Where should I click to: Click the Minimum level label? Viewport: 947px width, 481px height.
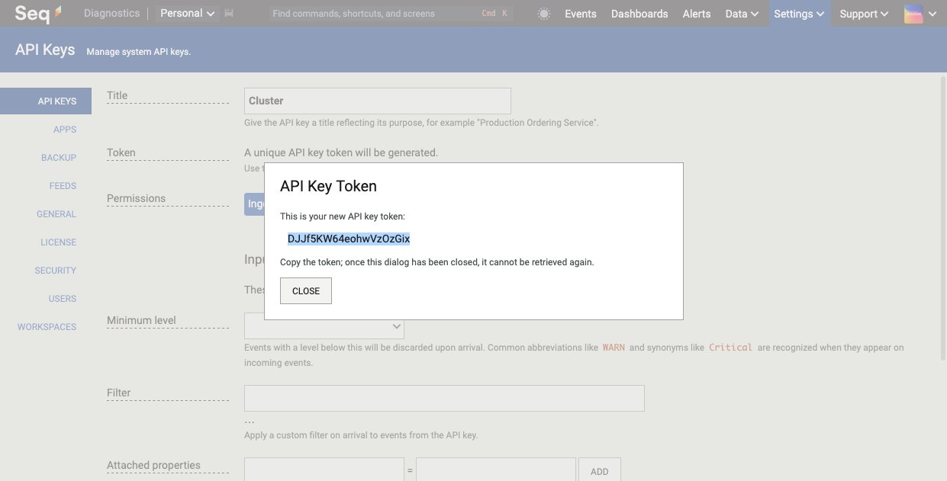click(x=141, y=320)
